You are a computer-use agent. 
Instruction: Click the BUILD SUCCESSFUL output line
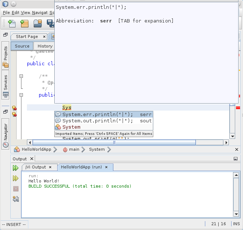80,186
